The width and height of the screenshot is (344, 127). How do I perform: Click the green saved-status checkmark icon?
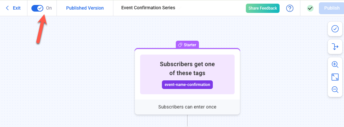[x=310, y=8]
